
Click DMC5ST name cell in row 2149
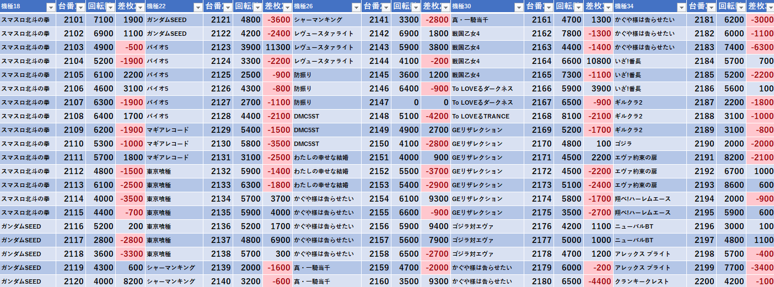pos(327,130)
